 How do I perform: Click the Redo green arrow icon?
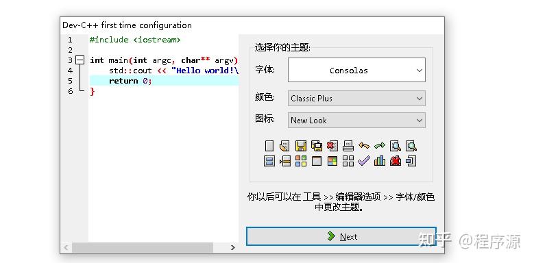click(x=379, y=146)
